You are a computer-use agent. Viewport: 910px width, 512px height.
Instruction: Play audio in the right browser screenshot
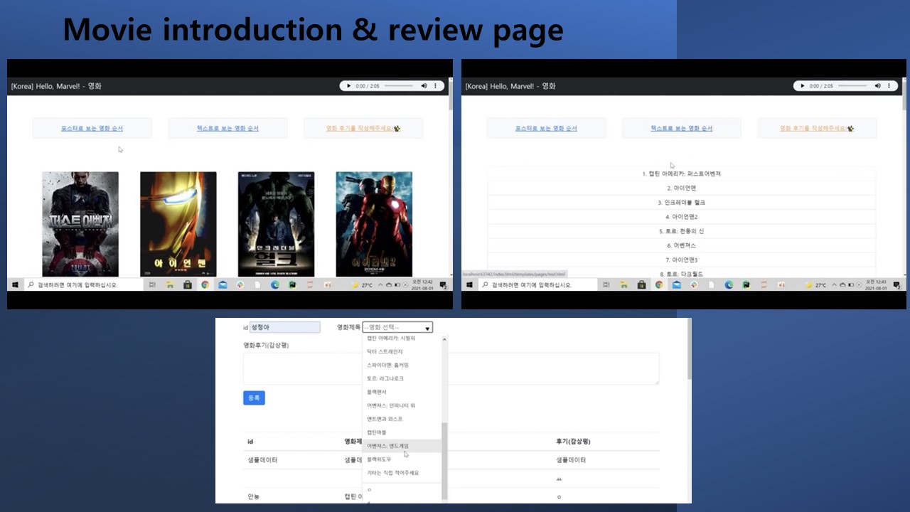(803, 86)
